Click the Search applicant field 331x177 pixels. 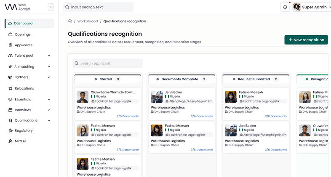tap(107, 63)
